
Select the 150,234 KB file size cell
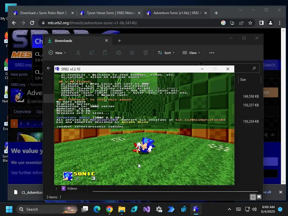point(251,121)
